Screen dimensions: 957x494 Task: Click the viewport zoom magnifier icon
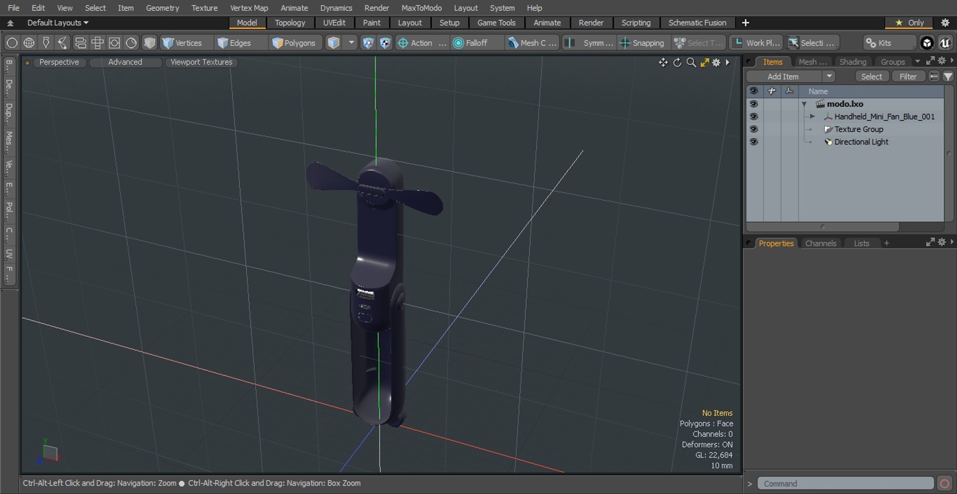(x=691, y=62)
